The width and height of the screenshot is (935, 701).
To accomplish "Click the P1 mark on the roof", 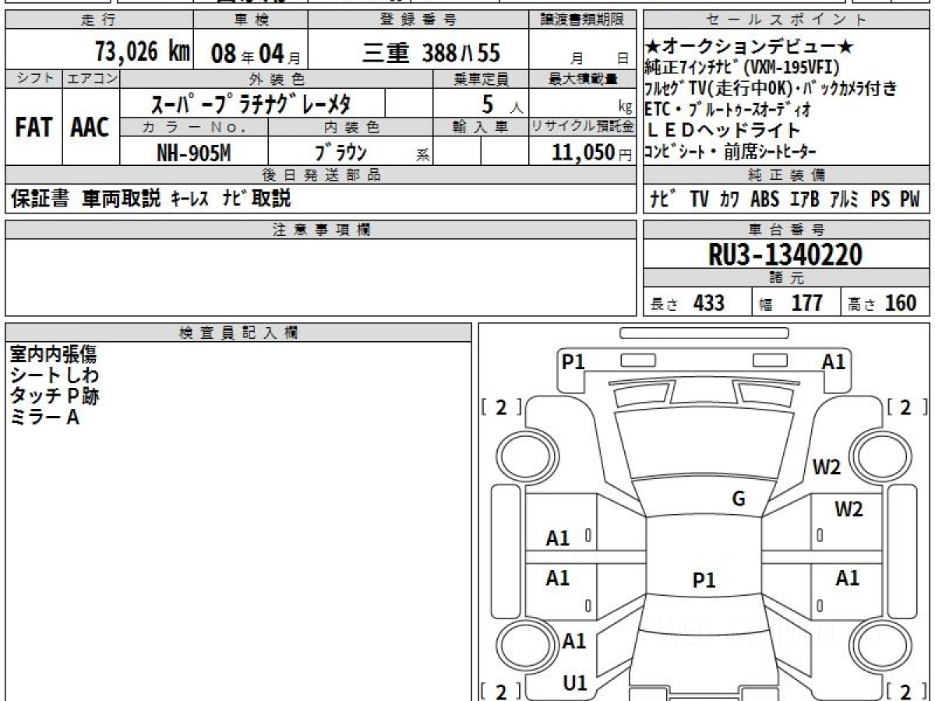I will click(704, 579).
